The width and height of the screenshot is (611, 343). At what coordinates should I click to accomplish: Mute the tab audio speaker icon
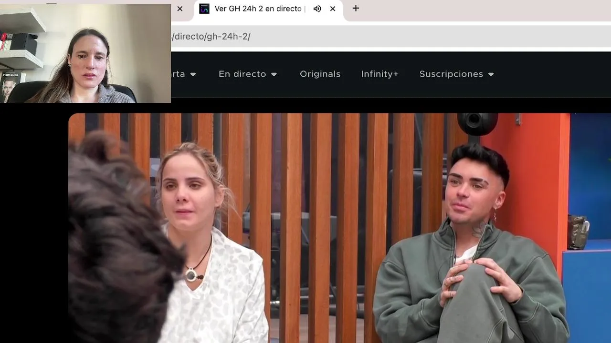[317, 9]
